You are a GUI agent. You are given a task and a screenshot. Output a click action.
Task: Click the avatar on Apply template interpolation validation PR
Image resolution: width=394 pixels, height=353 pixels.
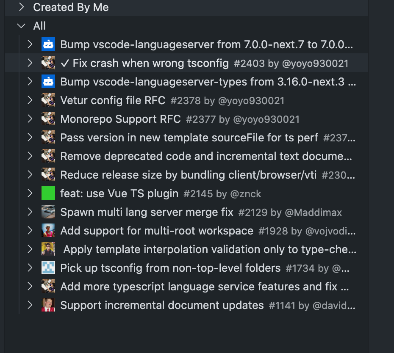pos(48,249)
